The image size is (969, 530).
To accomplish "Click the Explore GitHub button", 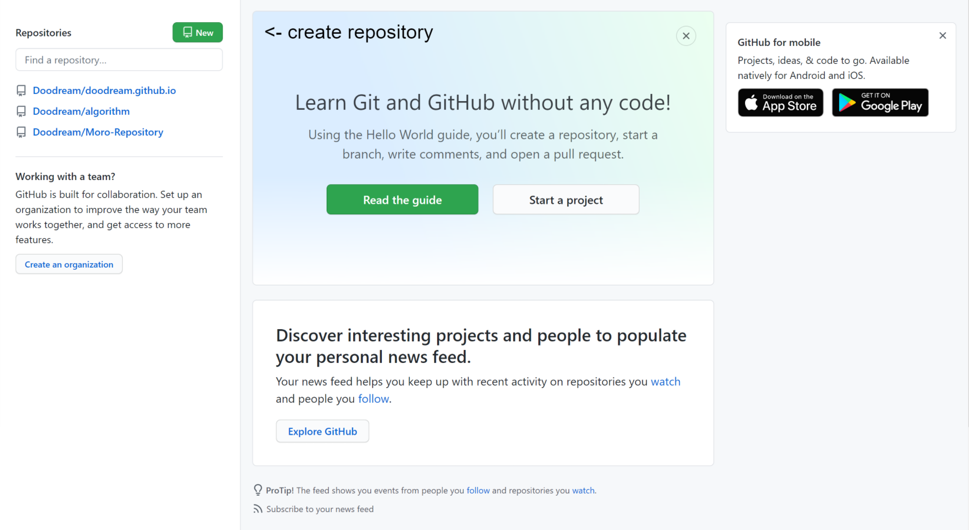I will [x=322, y=431].
